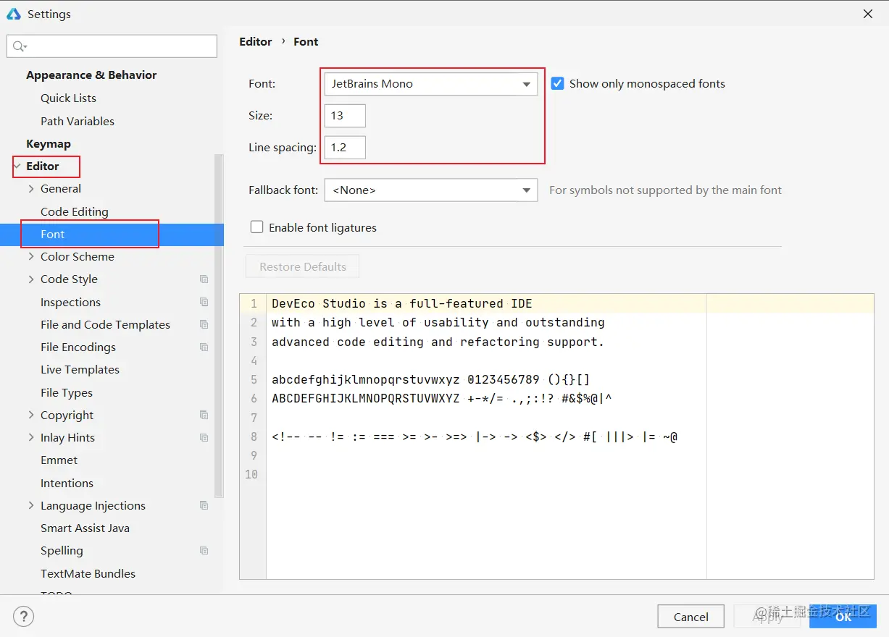
Task: Click the project-level icon beside File Encodings
Action: tap(204, 347)
